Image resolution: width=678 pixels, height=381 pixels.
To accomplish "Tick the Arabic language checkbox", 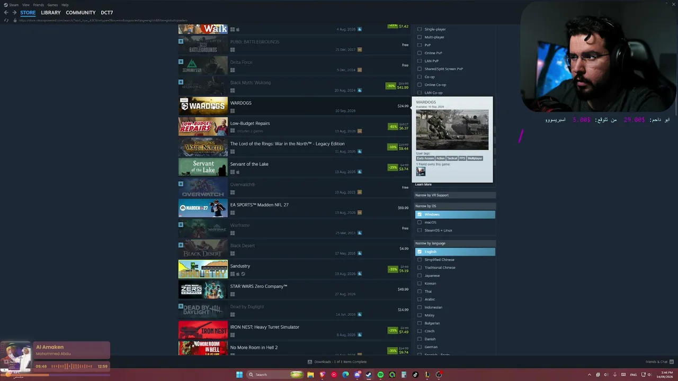I will tap(420, 300).
